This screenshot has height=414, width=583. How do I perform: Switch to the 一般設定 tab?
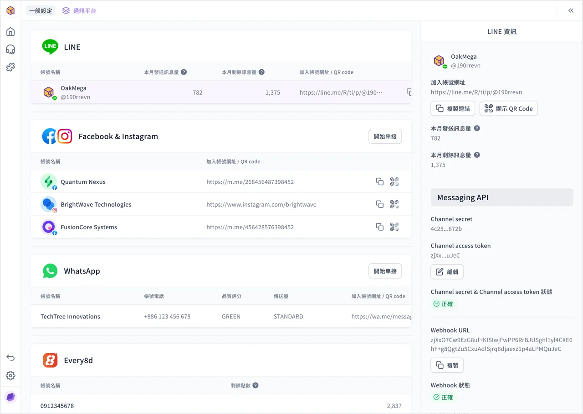point(41,10)
